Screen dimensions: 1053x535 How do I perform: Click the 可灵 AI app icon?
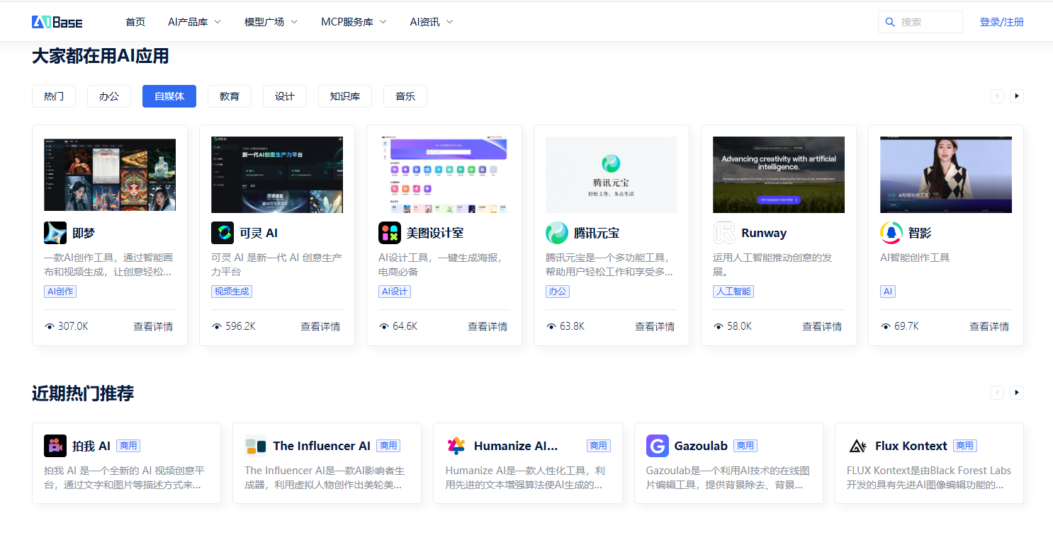click(223, 233)
